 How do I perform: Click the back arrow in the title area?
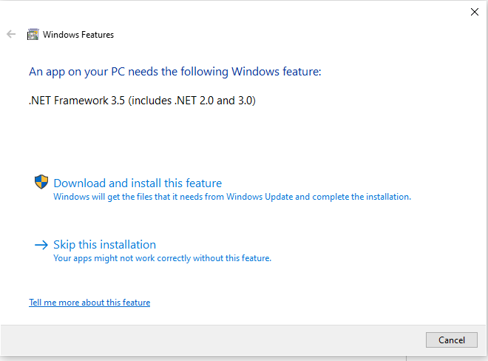point(11,34)
